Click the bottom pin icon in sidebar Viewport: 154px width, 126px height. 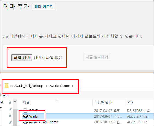(x=10, y=122)
